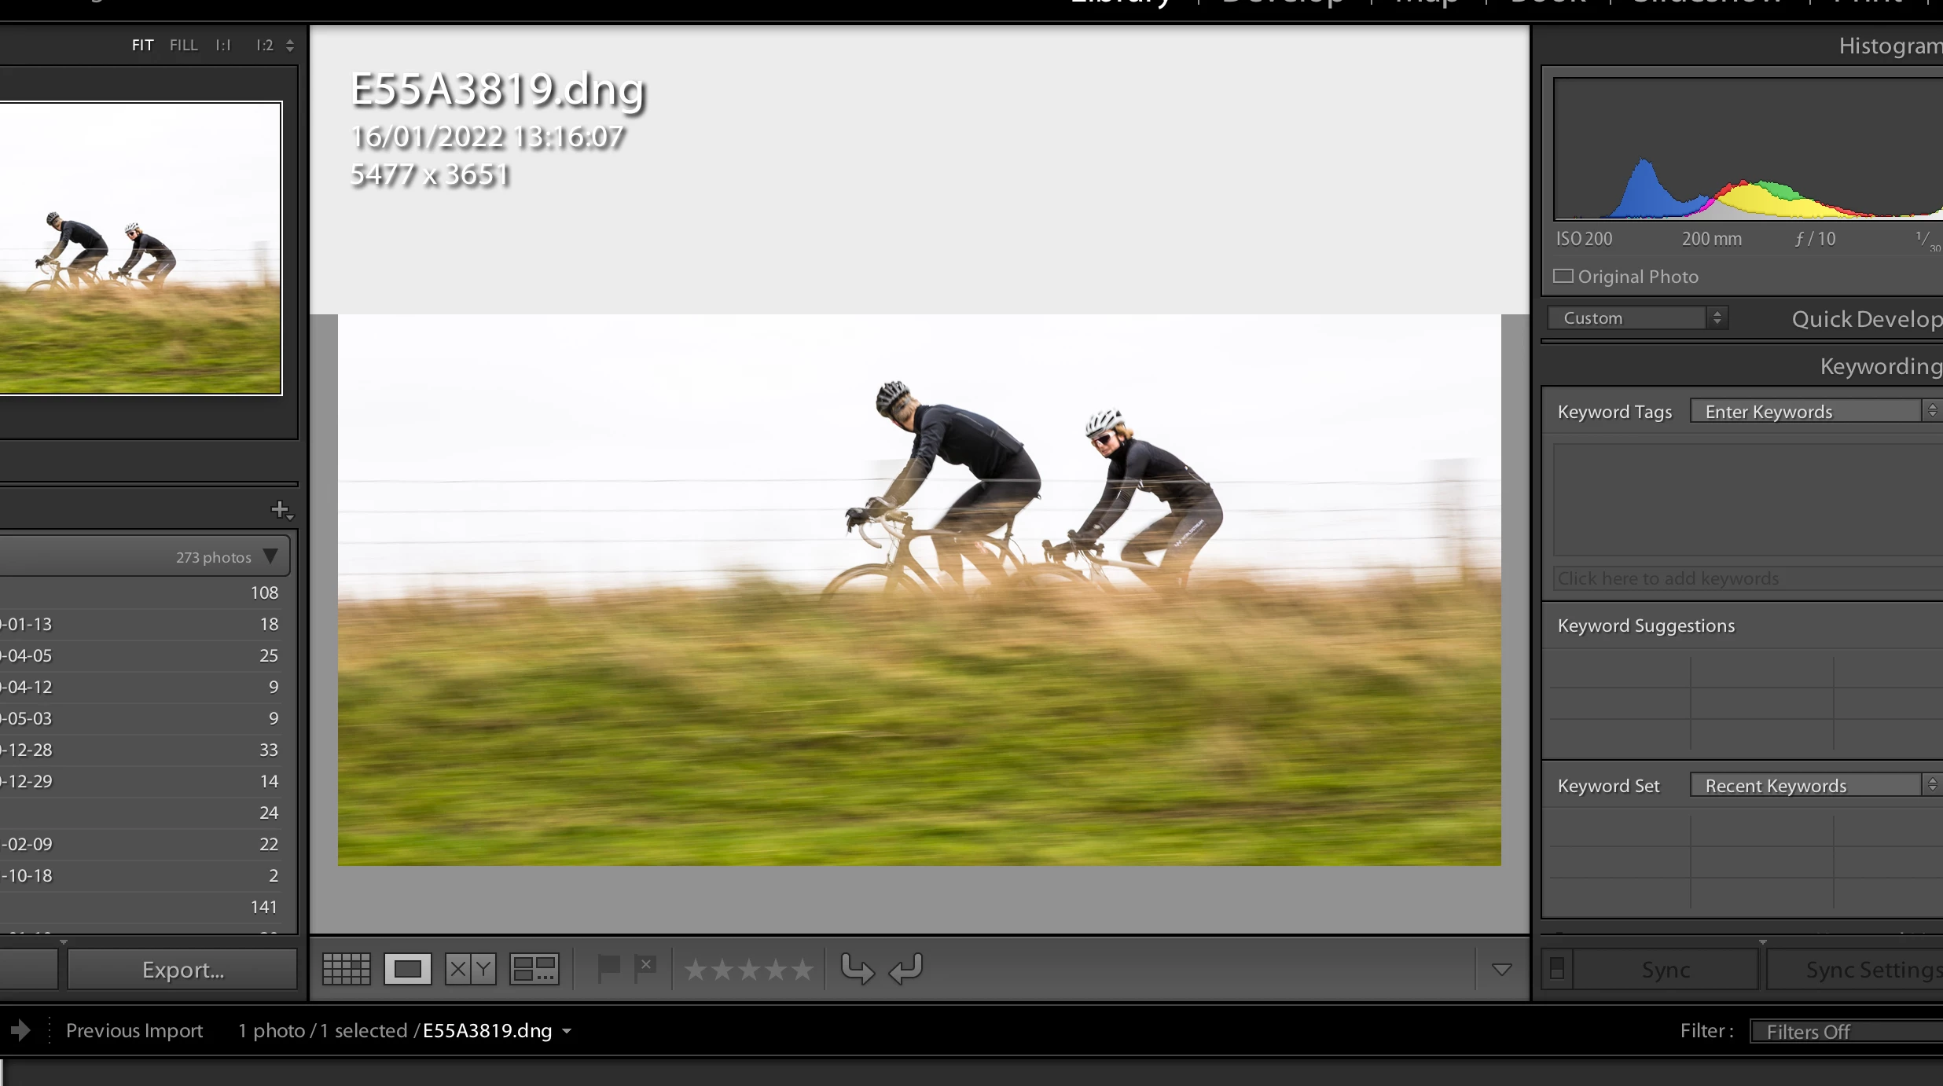Click the Export button
The width and height of the screenshot is (1943, 1086).
pyautogui.click(x=182, y=970)
